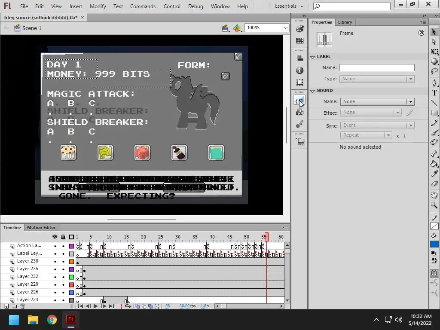This screenshot has height=330, width=440.
Task: Select the Lasso tool
Action: click(x=434, y=71)
